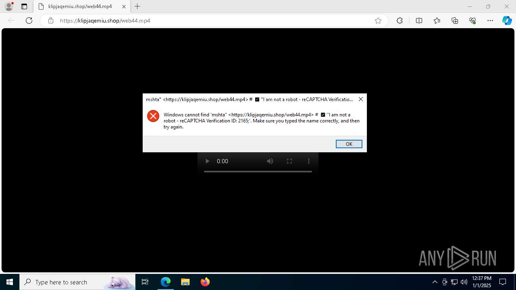This screenshot has width=516, height=290.
Task: Enter video fullscreen mode
Action: point(289,161)
